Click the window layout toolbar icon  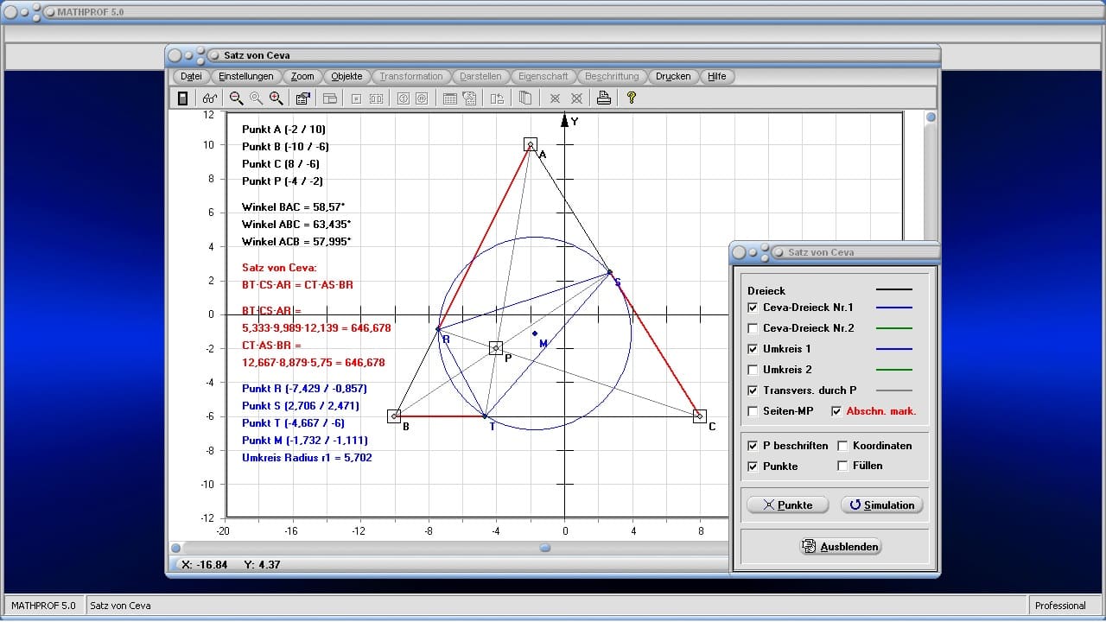(x=330, y=98)
